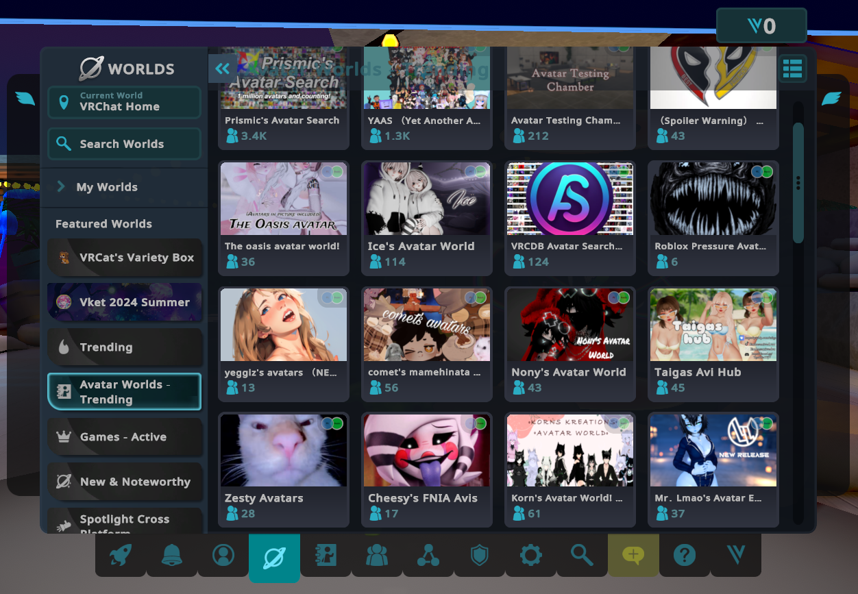Open the Notifications bell icon
Image resolution: width=858 pixels, height=594 pixels.
point(172,555)
